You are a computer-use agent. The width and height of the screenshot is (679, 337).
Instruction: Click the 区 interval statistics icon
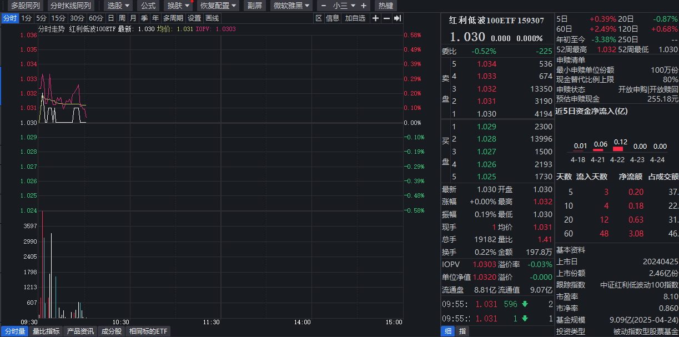[319, 18]
